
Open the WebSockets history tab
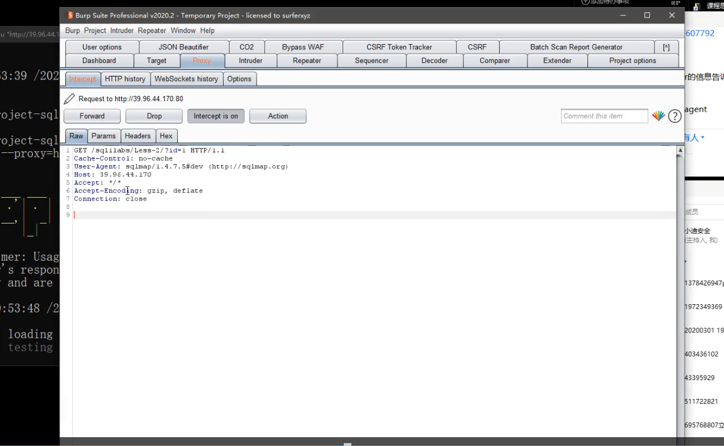coord(187,78)
